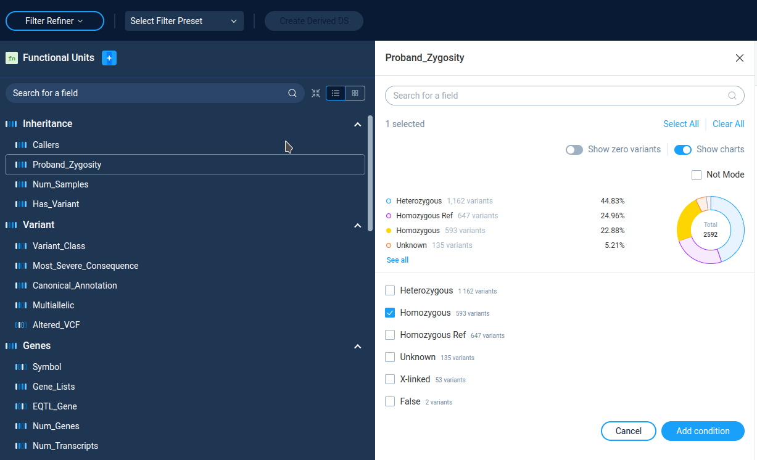The width and height of the screenshot is (757, 460).
Task: Click the bar icon next to Symbol
Action: (x=21, y=367)
